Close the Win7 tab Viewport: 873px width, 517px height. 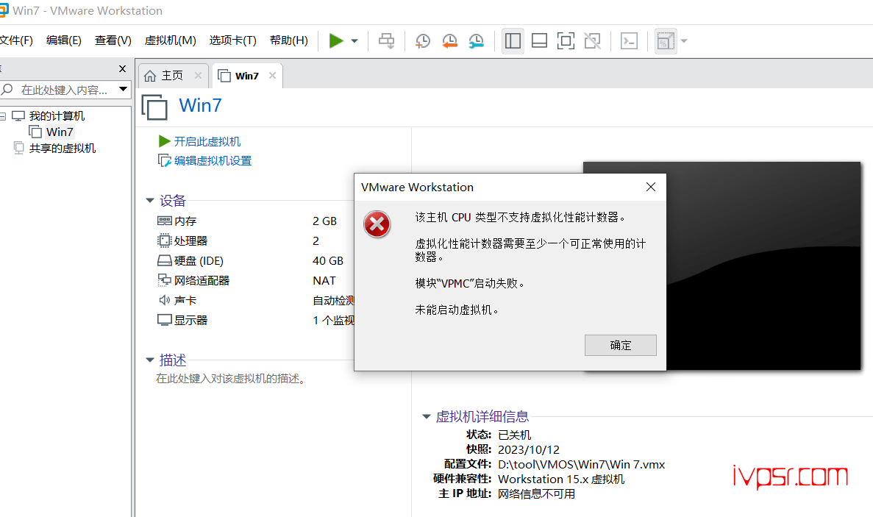point(272,76)
